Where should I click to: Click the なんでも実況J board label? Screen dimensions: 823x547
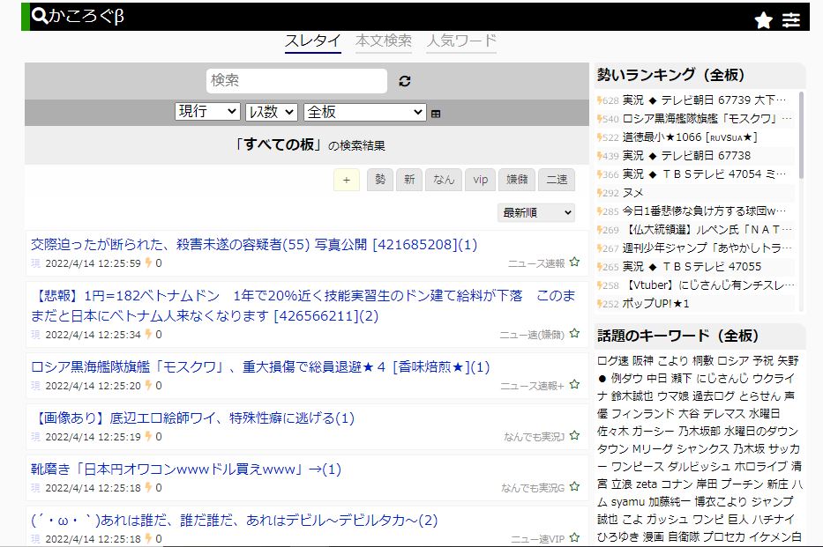[534, 437]
